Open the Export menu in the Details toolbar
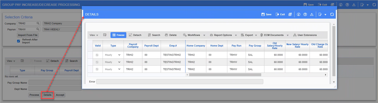This screenshot has height=103, width=378. 247,35
